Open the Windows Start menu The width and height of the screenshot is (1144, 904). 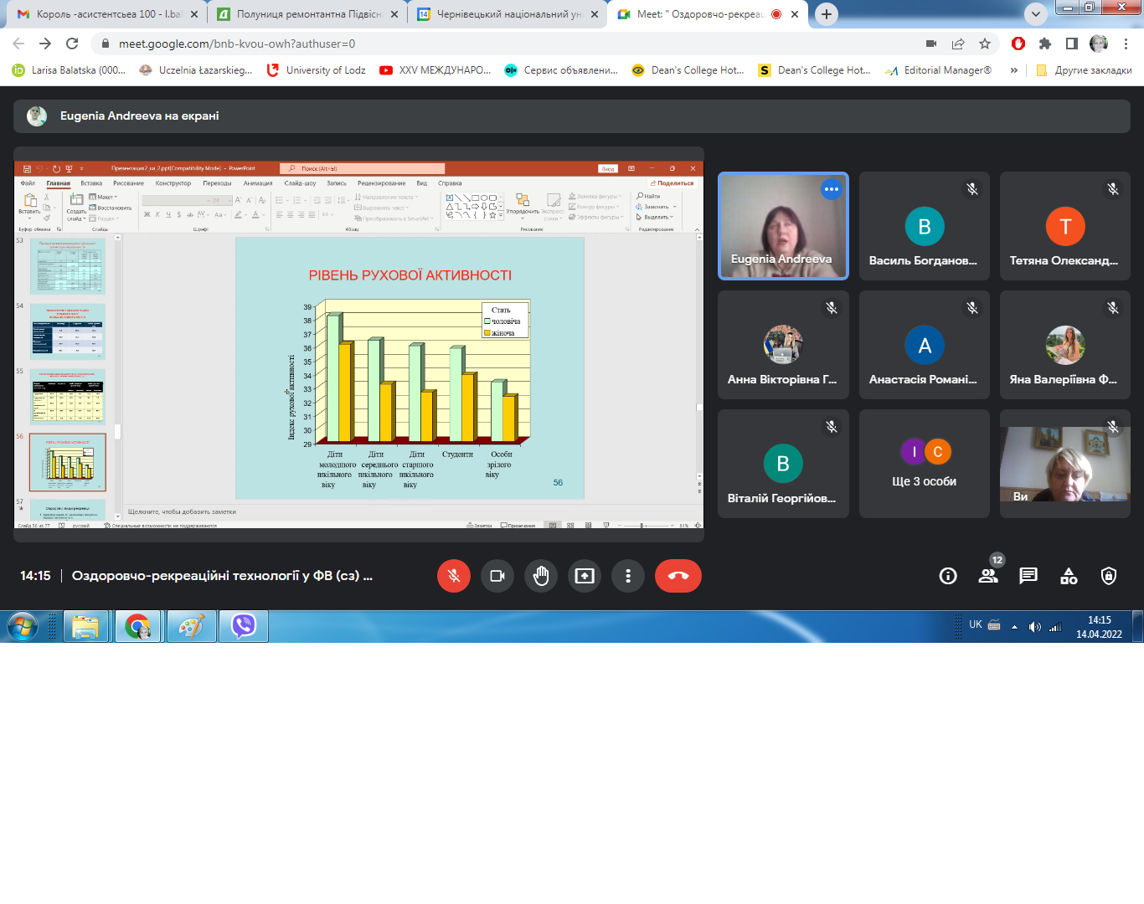pos(23,626)
